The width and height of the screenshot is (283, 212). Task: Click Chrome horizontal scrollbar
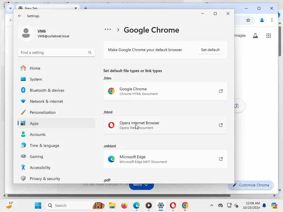point(119,196)
